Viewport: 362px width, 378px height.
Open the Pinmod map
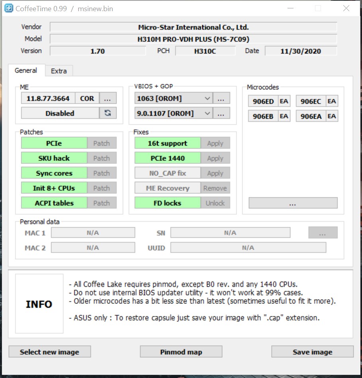point(181,352)
